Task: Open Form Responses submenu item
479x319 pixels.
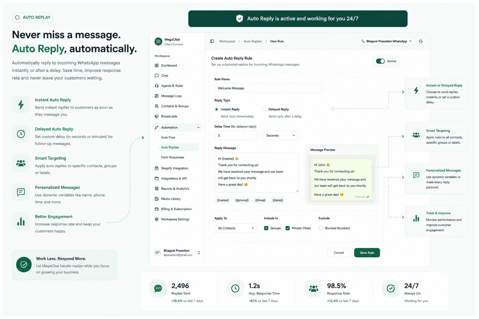Action: coord(172,157)
